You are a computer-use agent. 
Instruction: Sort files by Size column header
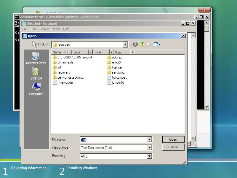click(x=122, y=52)
